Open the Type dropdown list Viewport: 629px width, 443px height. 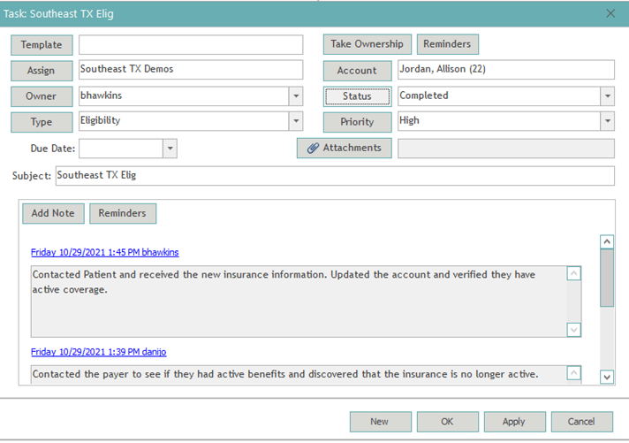click(294, 122)
